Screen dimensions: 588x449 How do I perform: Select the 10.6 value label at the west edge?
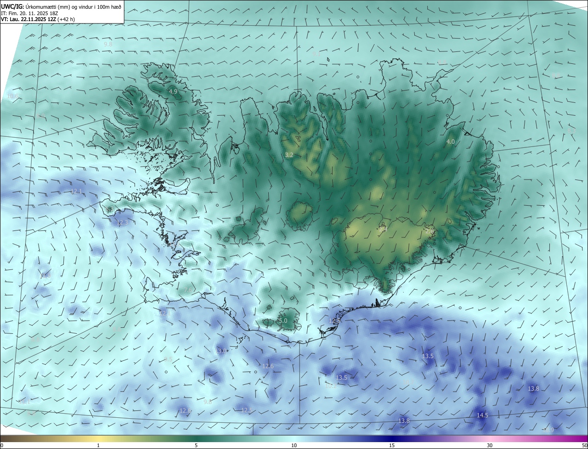pos(12,96)
